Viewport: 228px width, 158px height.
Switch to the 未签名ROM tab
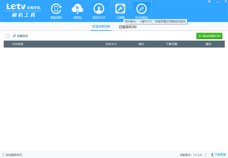[101, 26]
